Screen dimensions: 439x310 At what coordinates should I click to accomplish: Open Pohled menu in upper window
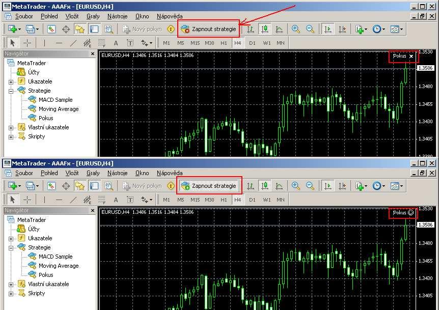(49, 16)
